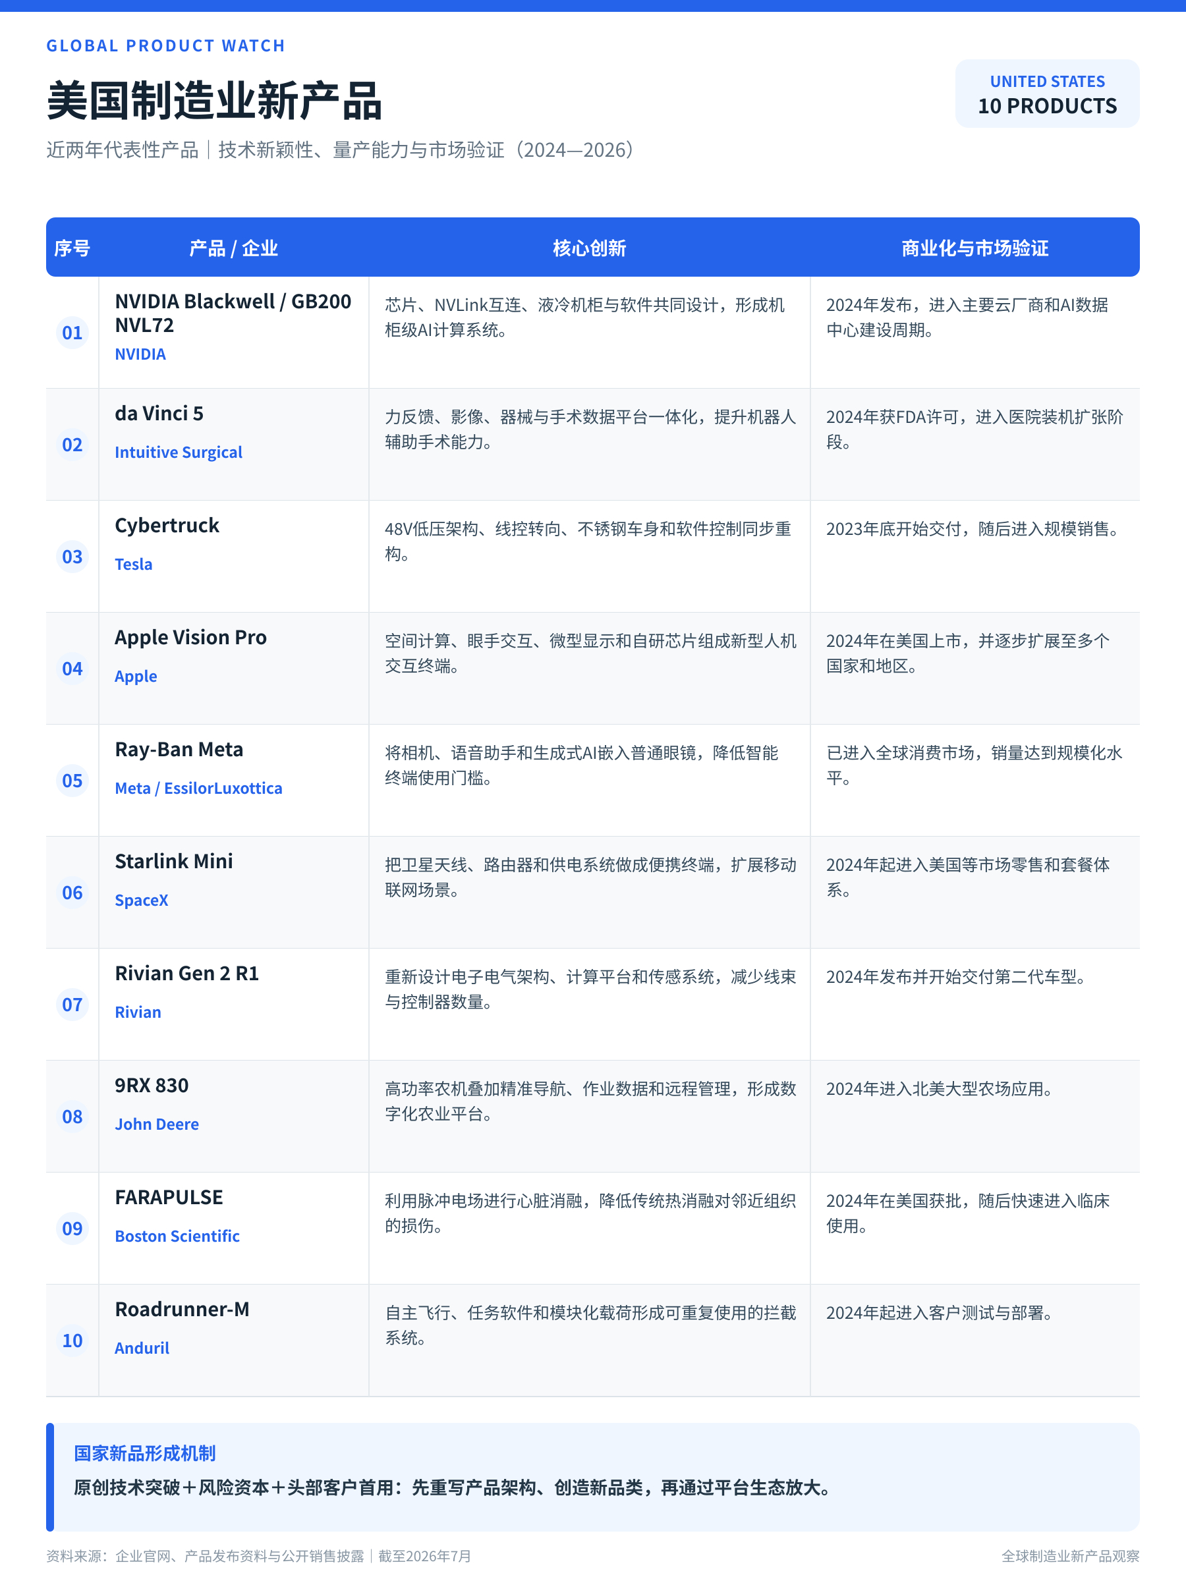Select the innovation text starting "将相机、语音助手"
Viewport: 1186px width, 1581px height.
coord(582,765)
